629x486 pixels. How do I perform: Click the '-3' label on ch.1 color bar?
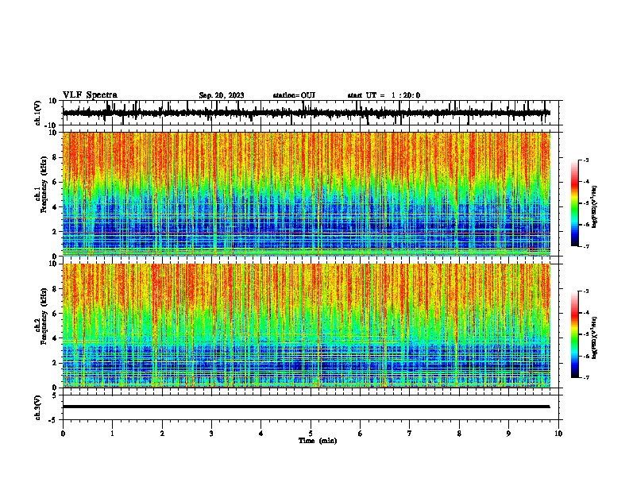(586, 160)
